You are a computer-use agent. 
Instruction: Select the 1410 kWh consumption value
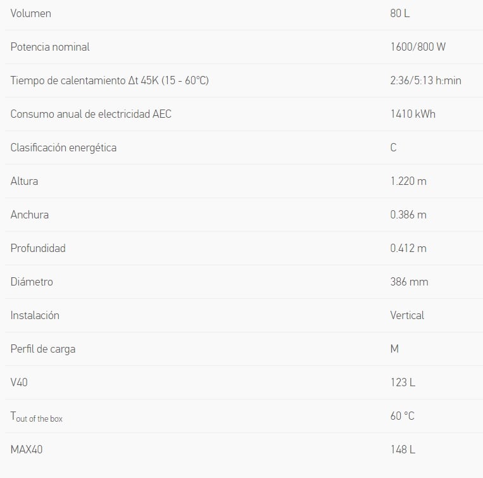tap(413, 114)
